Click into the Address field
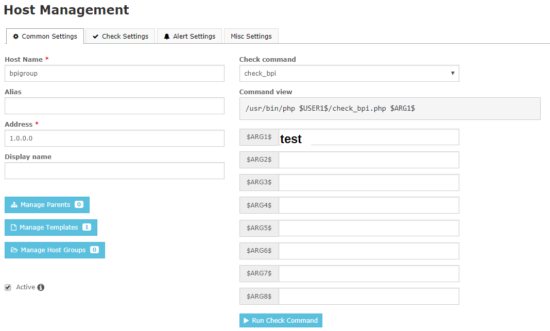 [x=114, y=138]
